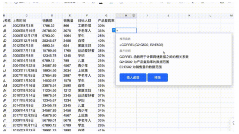
Task: Select the date cell 2008年1月30日
Action: click(27, 80)
